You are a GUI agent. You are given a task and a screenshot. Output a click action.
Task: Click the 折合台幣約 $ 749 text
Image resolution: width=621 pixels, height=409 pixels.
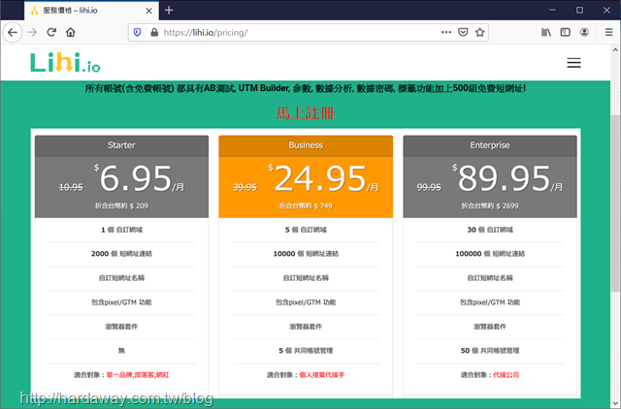[x=306, y=205]
